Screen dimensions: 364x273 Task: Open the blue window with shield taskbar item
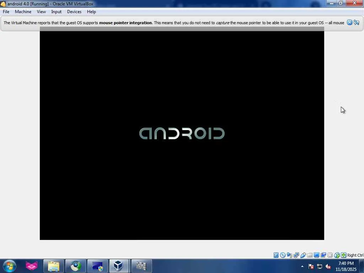97,266
